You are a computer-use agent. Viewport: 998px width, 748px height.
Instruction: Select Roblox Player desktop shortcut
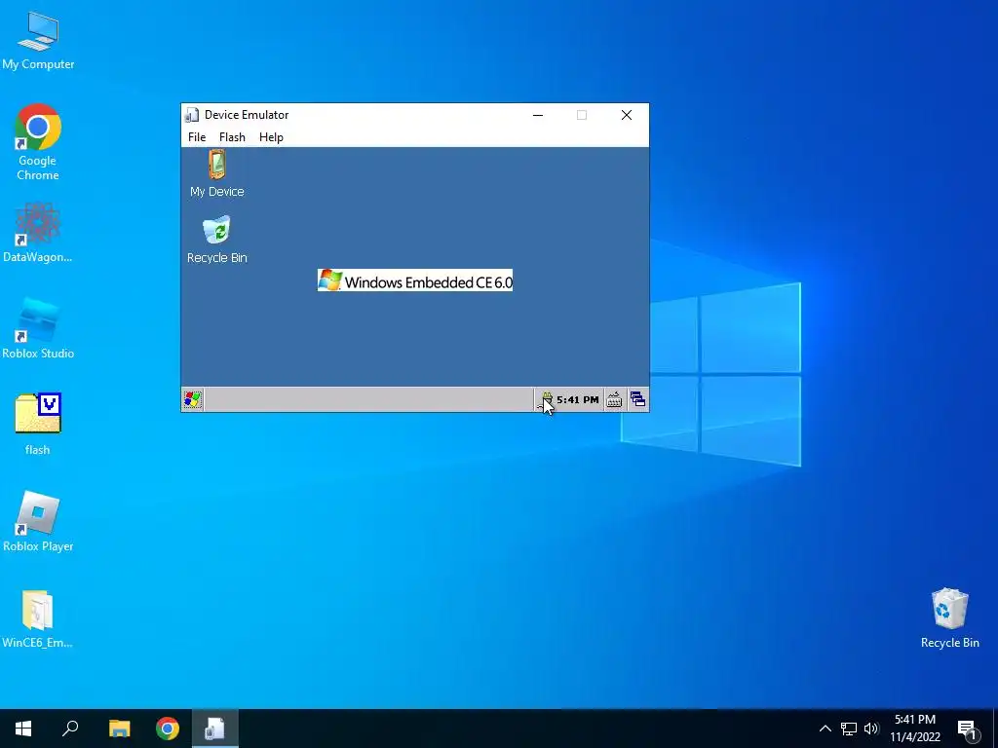click(38, 522)
